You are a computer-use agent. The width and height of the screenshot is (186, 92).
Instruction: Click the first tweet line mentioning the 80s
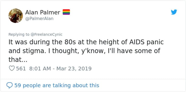pos(86,42)
